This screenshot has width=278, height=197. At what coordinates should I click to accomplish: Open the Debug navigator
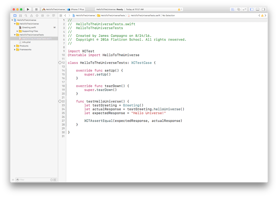coord(42,16)
